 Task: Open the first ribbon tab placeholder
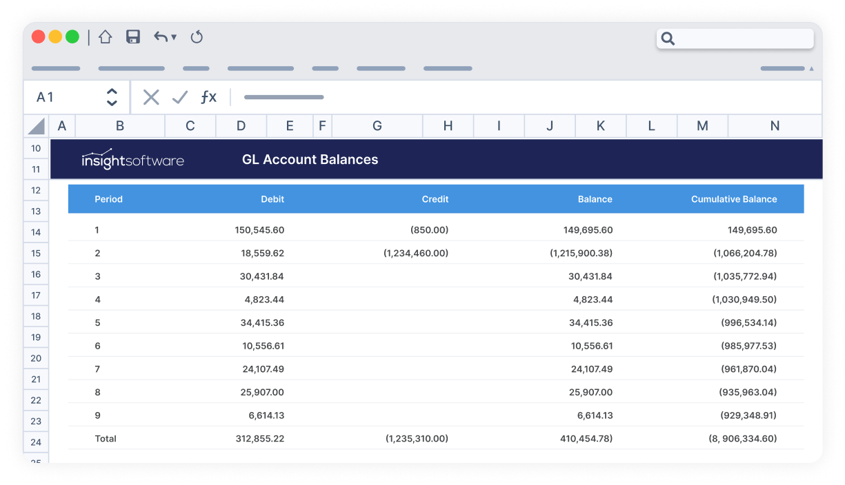56,69
